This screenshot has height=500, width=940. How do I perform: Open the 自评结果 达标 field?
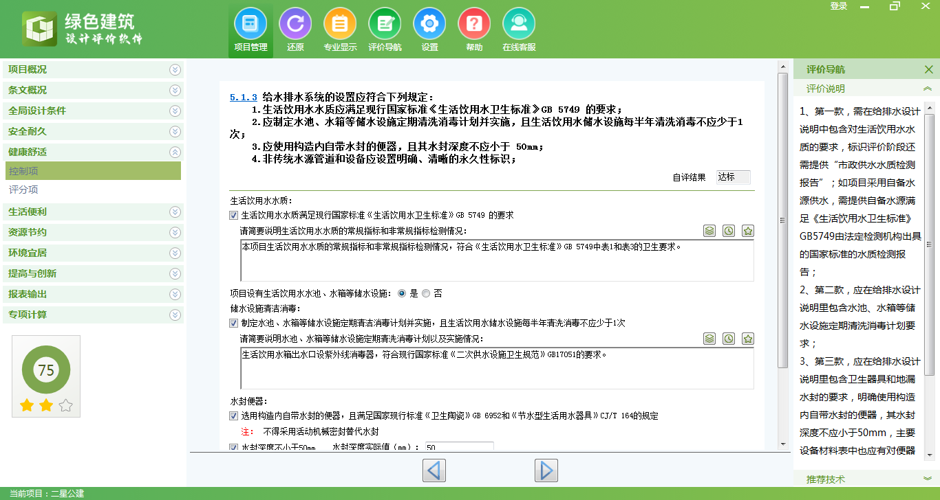click(x=734, y=177)
